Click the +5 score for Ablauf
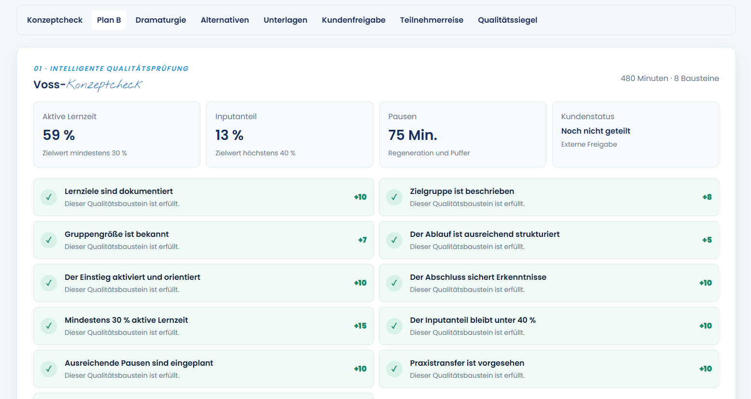Viewport: 751px width, 399px height. pyautogui.click(x=707, y=240)
